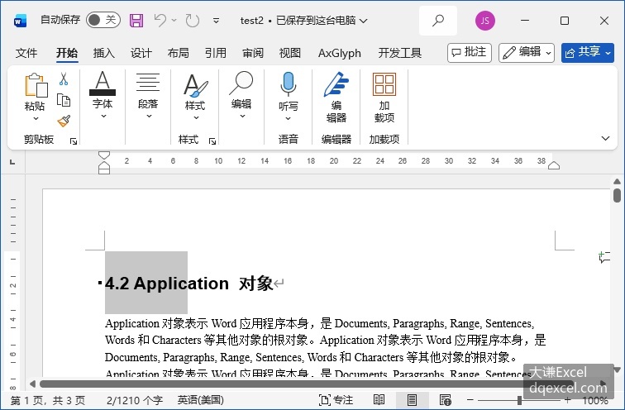Click the vertical scrollbar thumb
Image resolution: width=625 pixels, height=410 pixels.
coord(617,196)
